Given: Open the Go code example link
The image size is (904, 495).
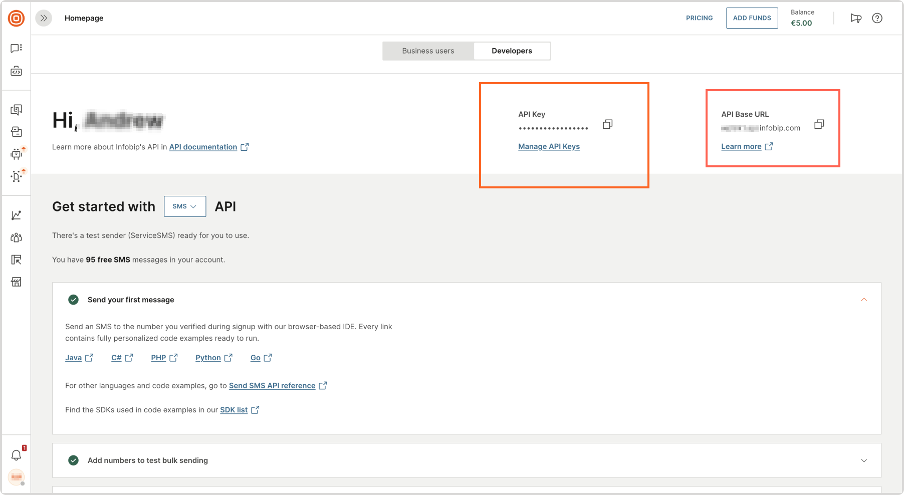Looking at the screenshot, I should pyautogui.click(x=256, y=358).
